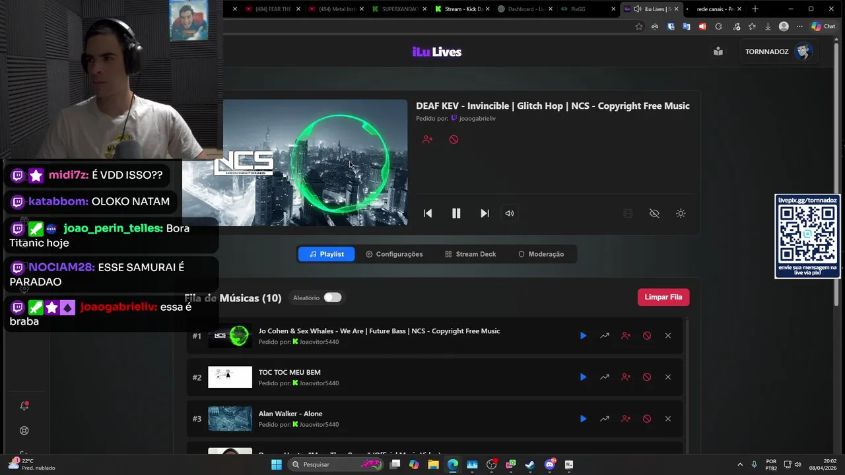Switch to the SUPERXANDAO browser tab
Viewport: 845px width, 475px height.
tap(400, 9)
